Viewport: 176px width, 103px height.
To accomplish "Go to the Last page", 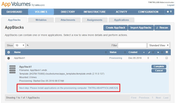I will click(166, 97).
